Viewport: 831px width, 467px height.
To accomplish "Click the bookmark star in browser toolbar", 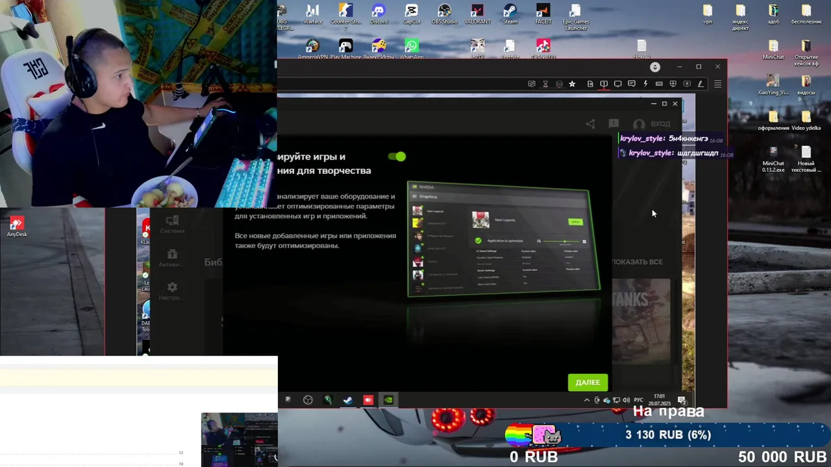I will click(572, 84).
